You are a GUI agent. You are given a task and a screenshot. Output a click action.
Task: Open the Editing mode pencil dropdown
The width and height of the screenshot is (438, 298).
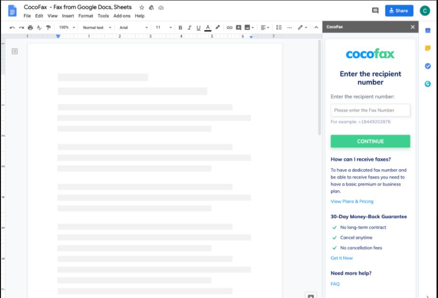[x=302, y=27]
